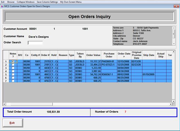This screenshot has width=180, height=131.
Task: Click ship date 01/19/2009 cell
Action: click(149, 74)
